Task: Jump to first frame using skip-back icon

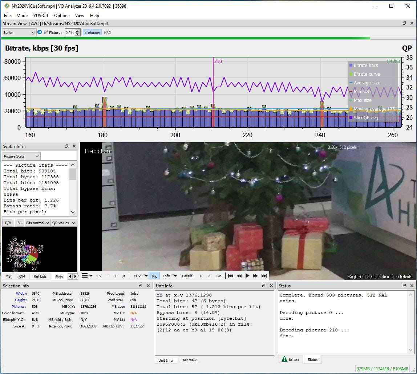Action: 230,276
